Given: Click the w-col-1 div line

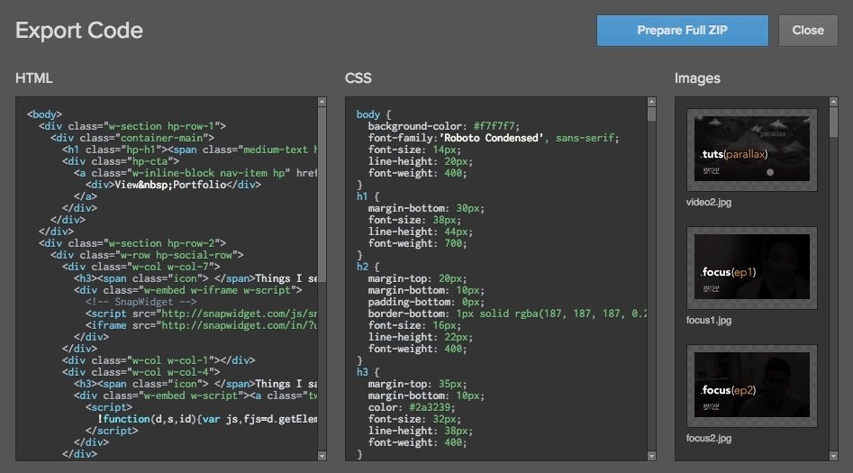Looking at the screenshot, I should pyautogui.click(x=159, y=360).
